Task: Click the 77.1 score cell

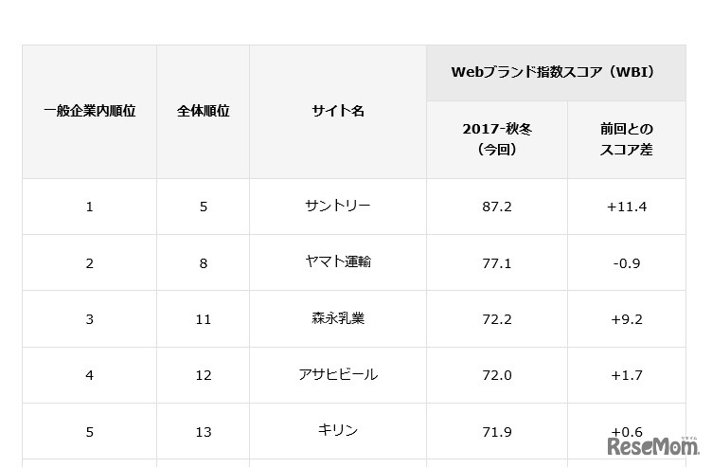Action: pos(497,262)
